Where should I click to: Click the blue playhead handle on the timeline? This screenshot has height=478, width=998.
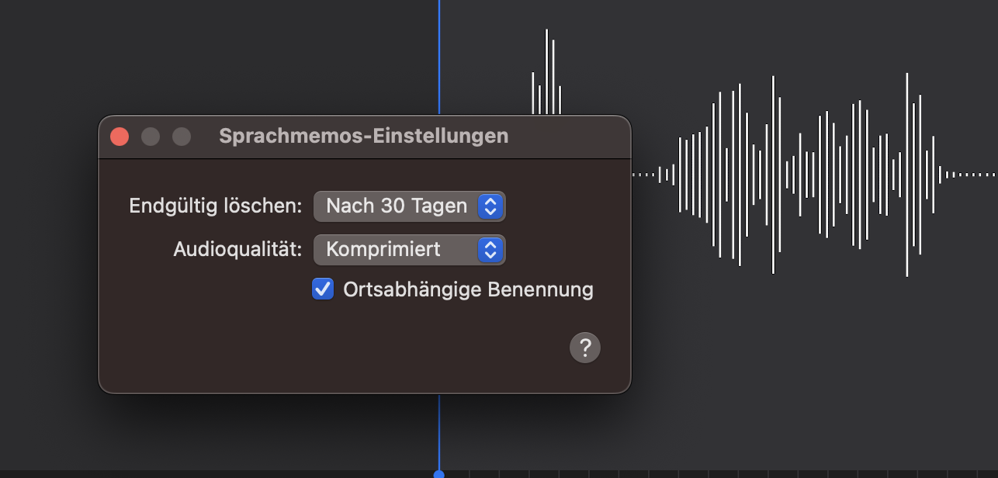438,474
